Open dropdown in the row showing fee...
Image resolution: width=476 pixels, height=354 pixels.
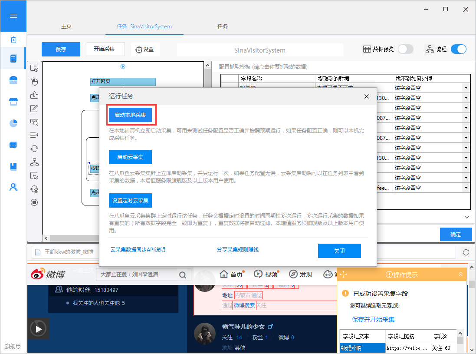[466, 188]
